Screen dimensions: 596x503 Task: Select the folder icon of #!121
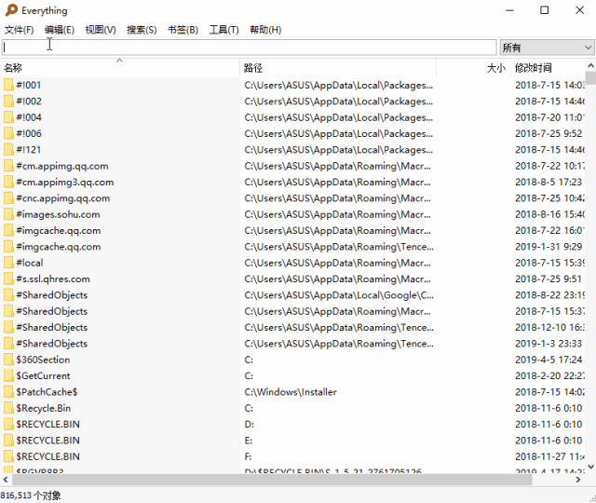coord(8,149)
